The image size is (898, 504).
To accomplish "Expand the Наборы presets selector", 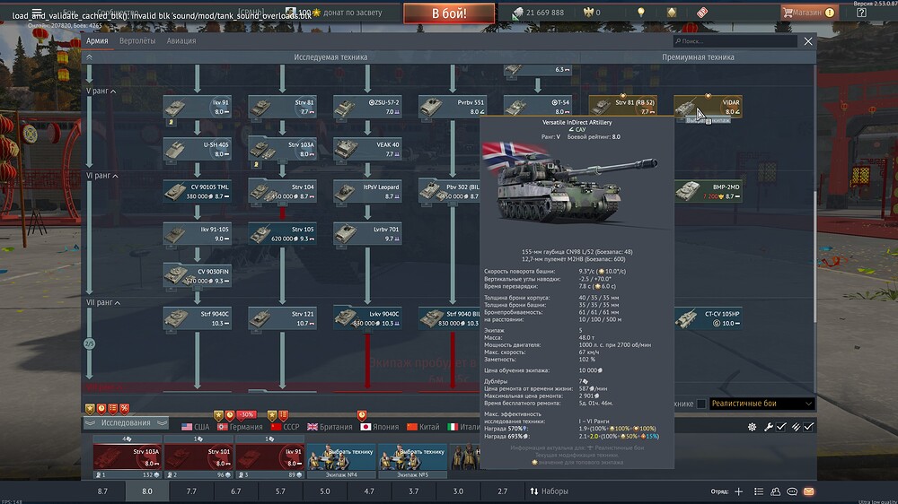I will pos(548,491).
